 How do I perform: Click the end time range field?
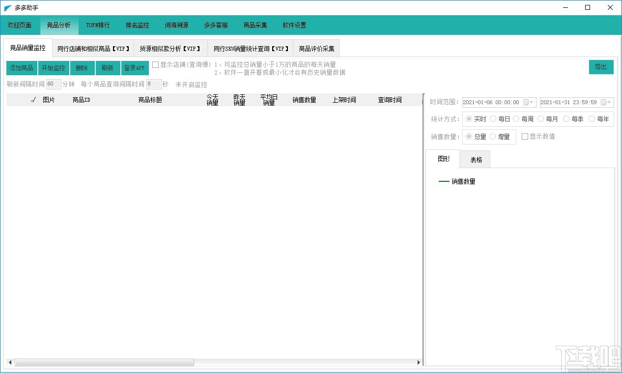[577, 102]
